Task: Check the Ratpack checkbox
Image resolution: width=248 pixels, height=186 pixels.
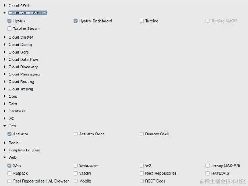Action: pyautogui.click(x=10, y=173)
